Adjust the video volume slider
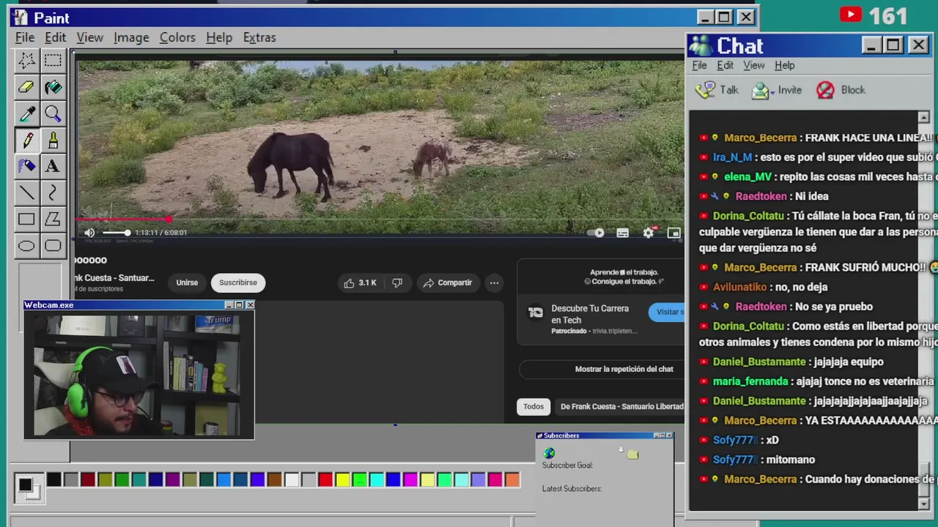938x527 pixels. point(115,233)
